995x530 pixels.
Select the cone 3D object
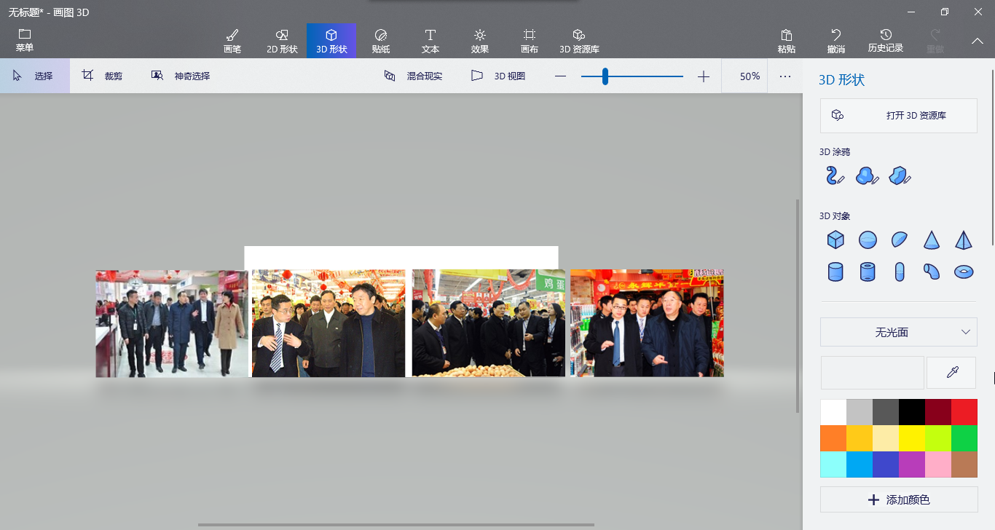[932, 240]
